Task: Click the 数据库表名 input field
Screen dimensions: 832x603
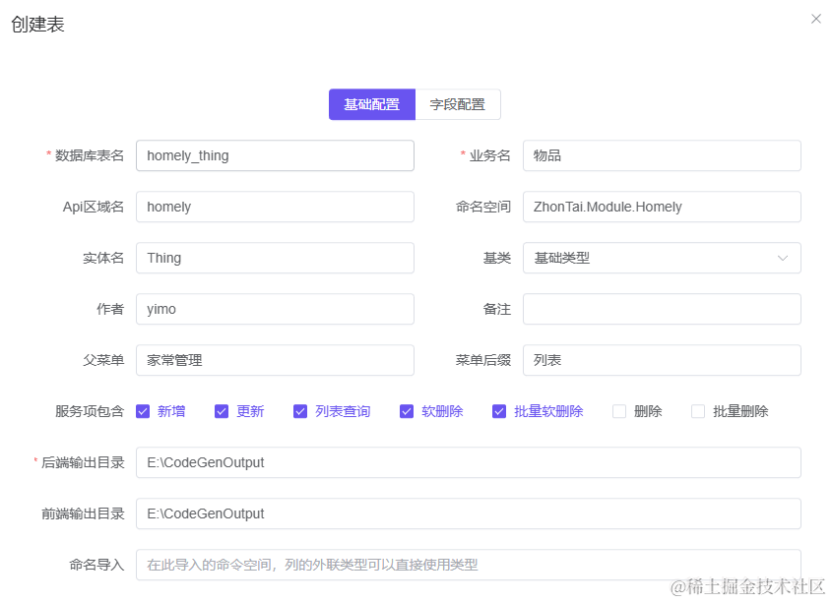Action: (275, 155)
